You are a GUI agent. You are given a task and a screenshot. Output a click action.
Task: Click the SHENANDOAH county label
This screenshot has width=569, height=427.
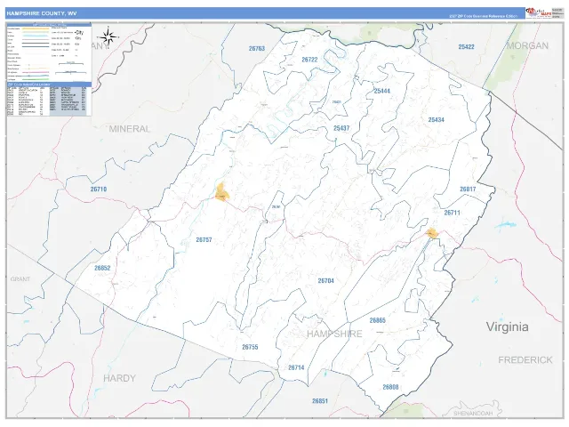pyautogui.click(x=473, y=413)
